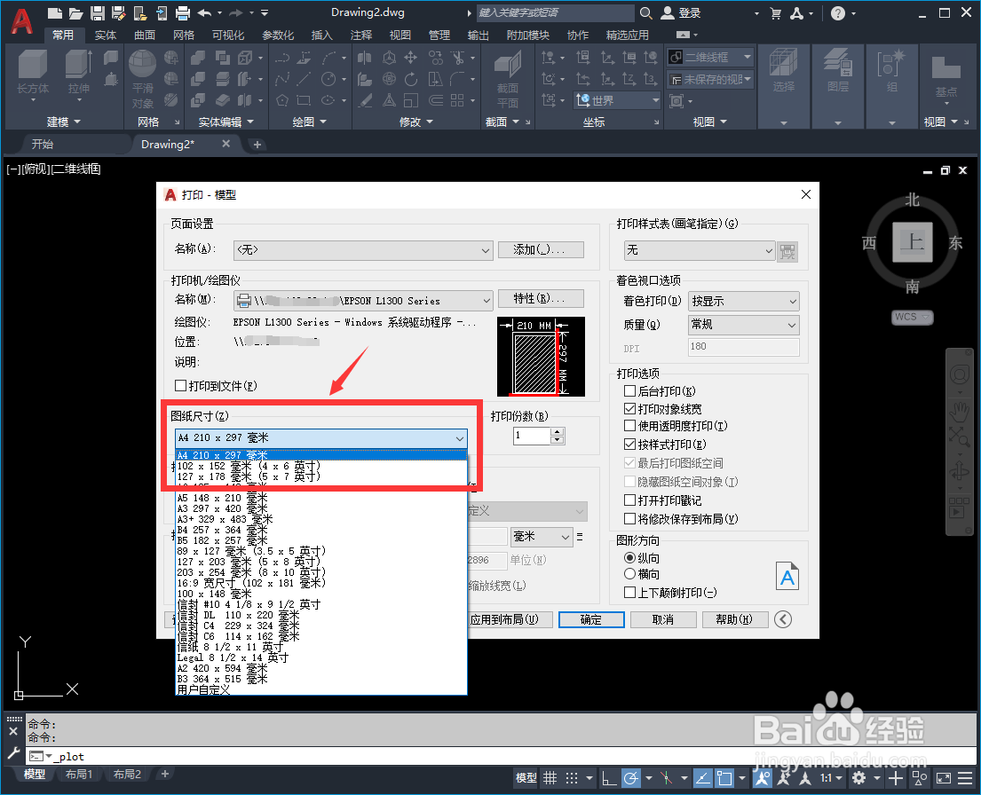The image size is (981, 795).
Task: Click the copies (打印份数) increment arrow
Action: coord(558,431)
